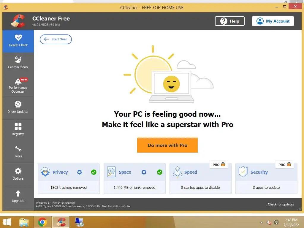Viewport: 304px width, 228px height.
Task: Click the 'Your PC is feeling good now...' heading
Action: (167, 114)
